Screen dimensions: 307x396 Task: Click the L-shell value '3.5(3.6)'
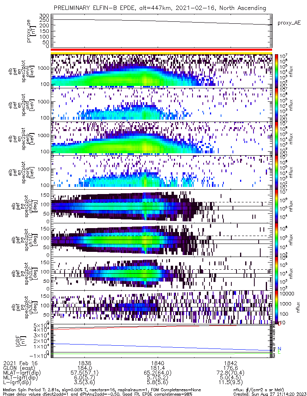tap(85, 383)
